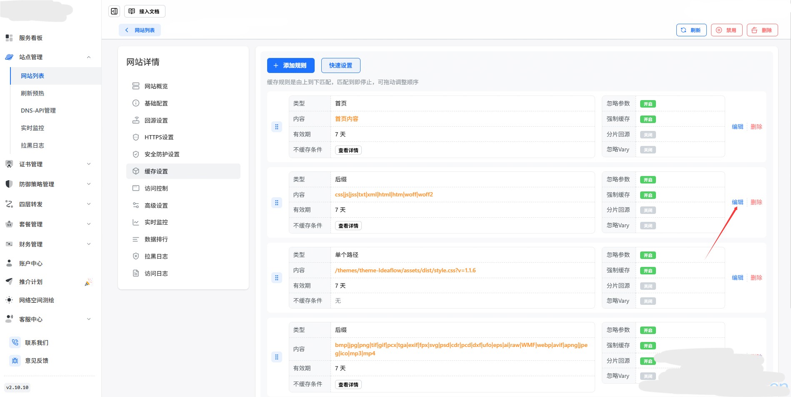Image resolution: width=791 pixels, height=397 pixels.
Task: Open the HTTPS设置 section
Action: [x=159, y=137]
